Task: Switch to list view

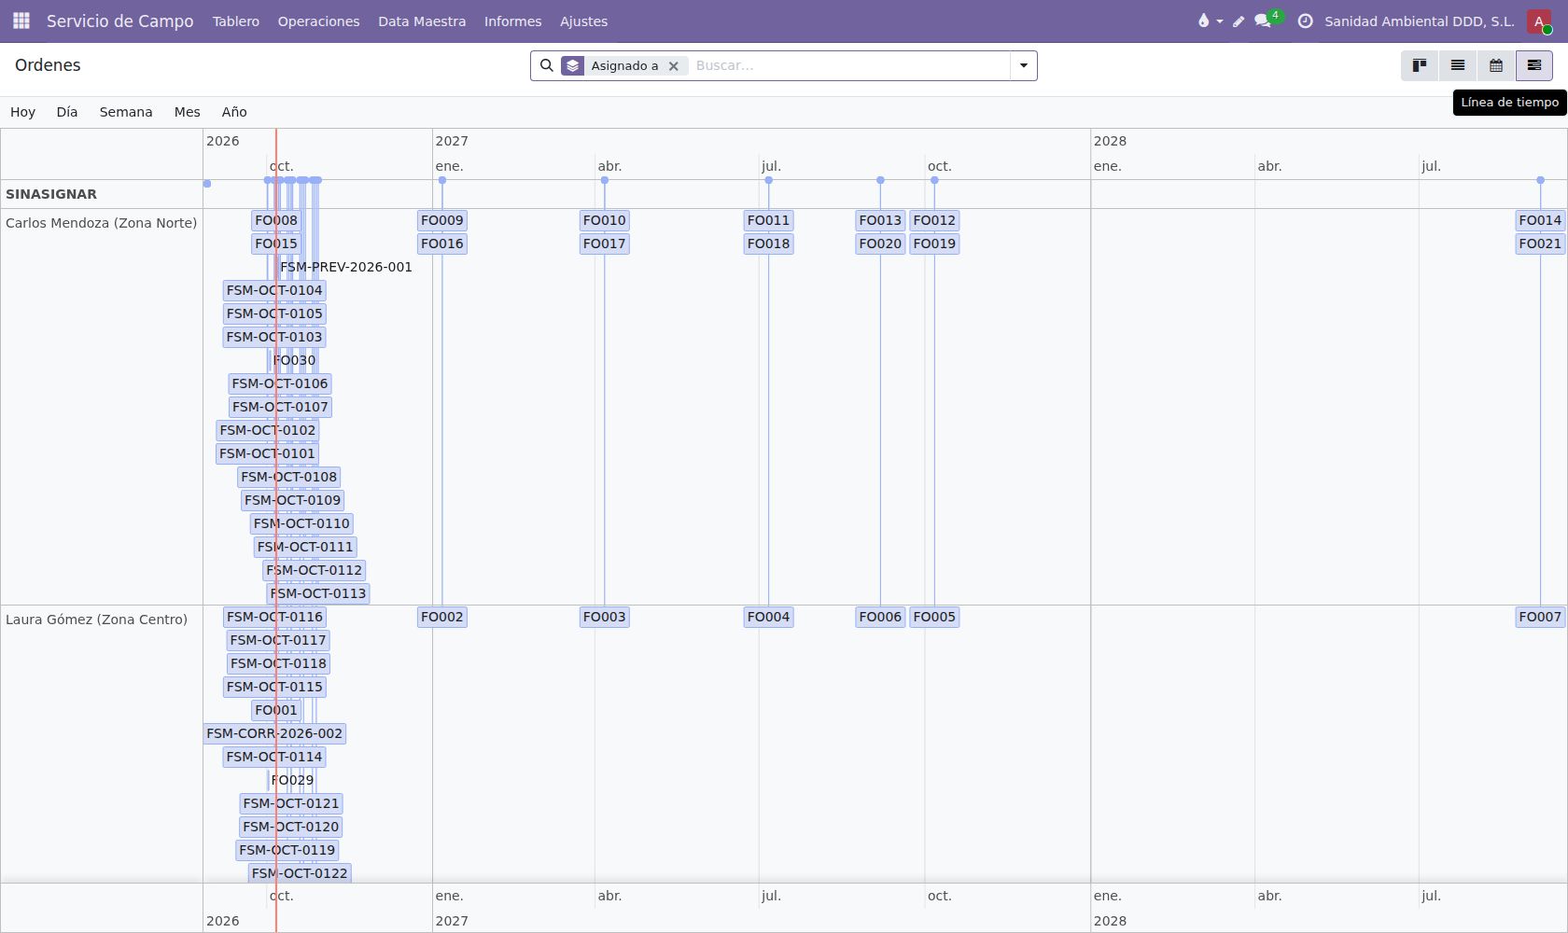Action: click(1458, 65)
